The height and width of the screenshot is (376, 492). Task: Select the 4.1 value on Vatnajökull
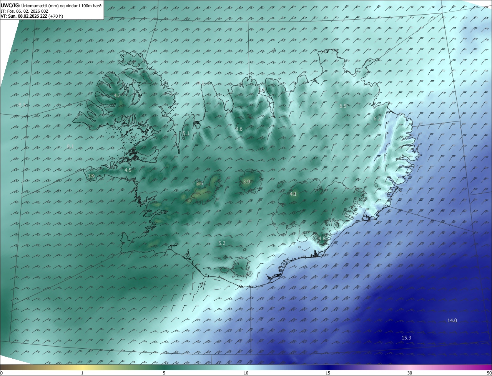coord(293,194)
